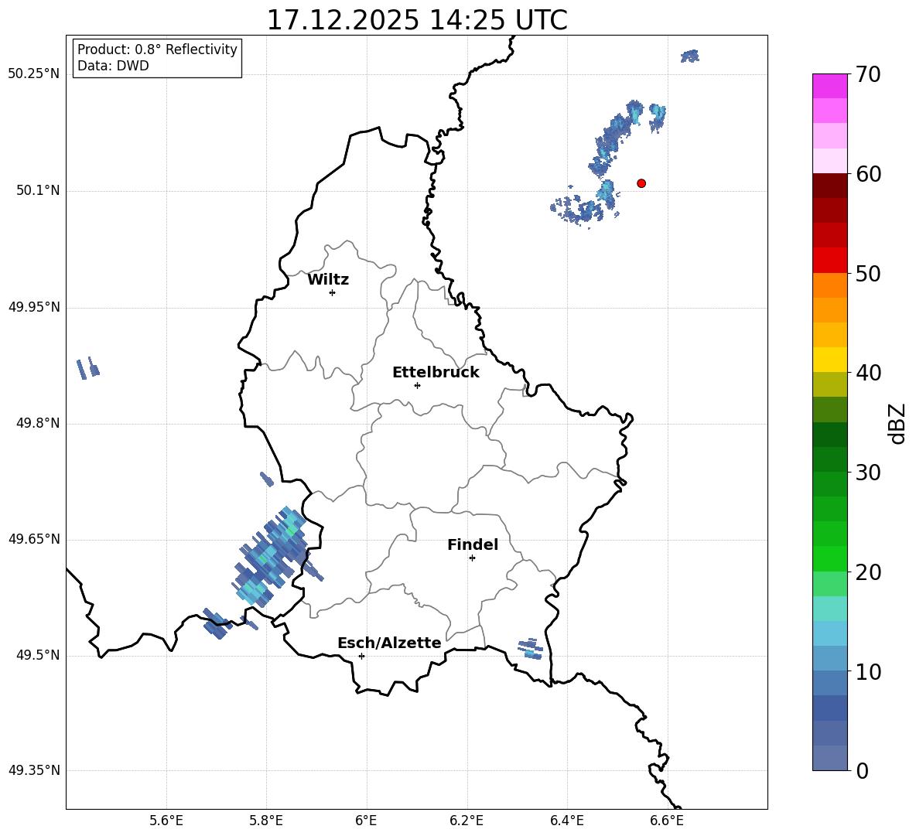Click the "Product: 0.8° Reflectivity" text

pos(157,49)
